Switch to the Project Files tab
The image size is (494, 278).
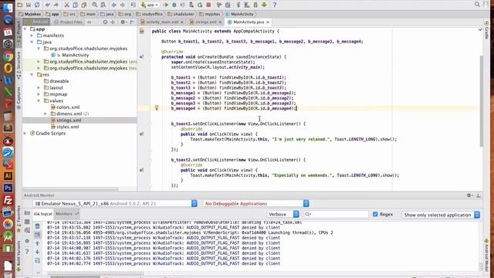pyautogui.click(x=68, y=22)
